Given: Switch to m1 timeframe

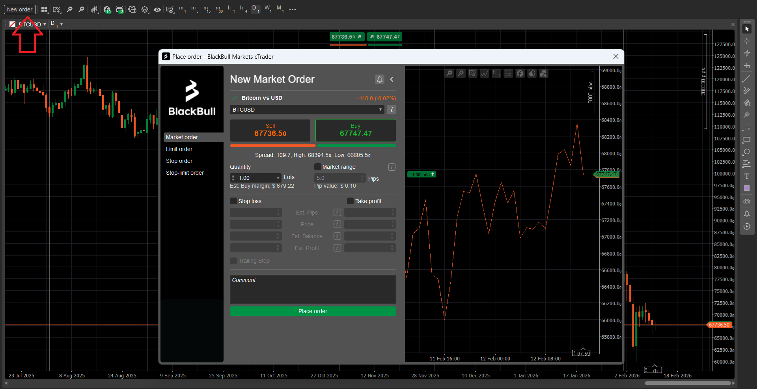Looking at the screenshot, I should pyautogui.click(x=182, y=9).
